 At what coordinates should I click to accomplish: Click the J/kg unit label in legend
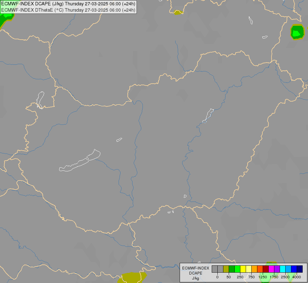pos(196,278)
